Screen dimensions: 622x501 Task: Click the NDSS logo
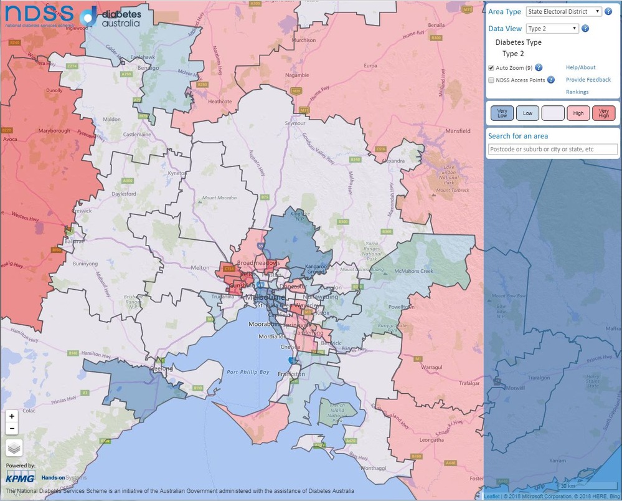[37, 15]
